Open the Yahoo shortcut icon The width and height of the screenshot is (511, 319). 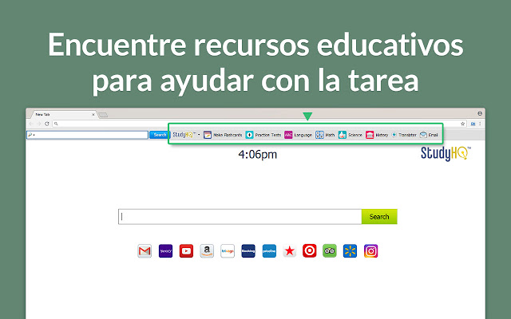point(165,251)
